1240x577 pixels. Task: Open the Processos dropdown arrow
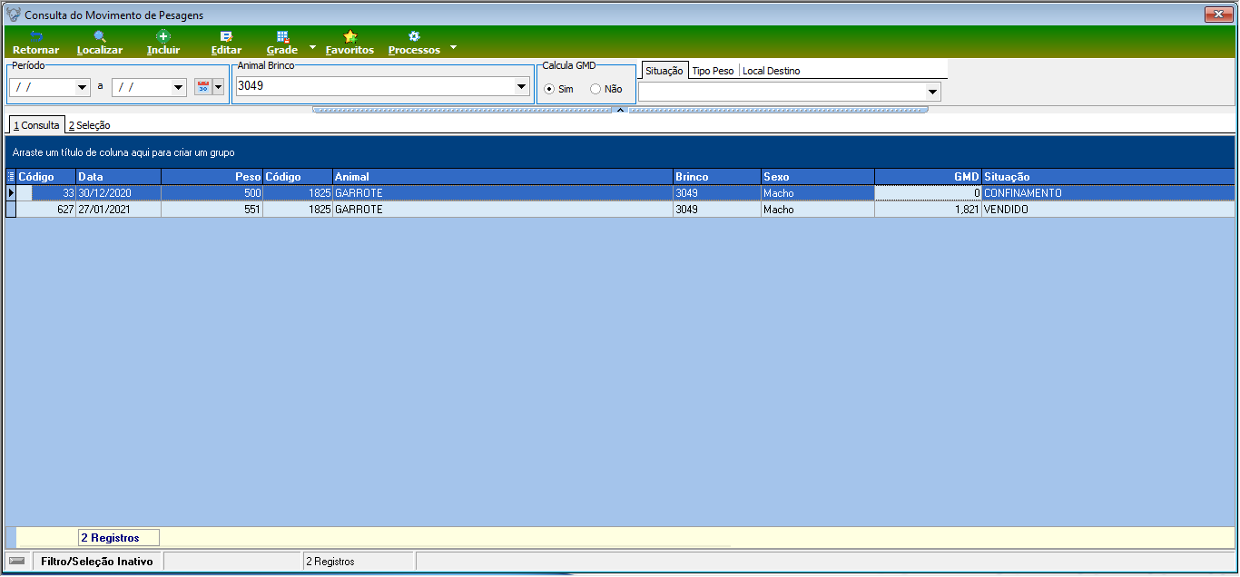[453, 47]
